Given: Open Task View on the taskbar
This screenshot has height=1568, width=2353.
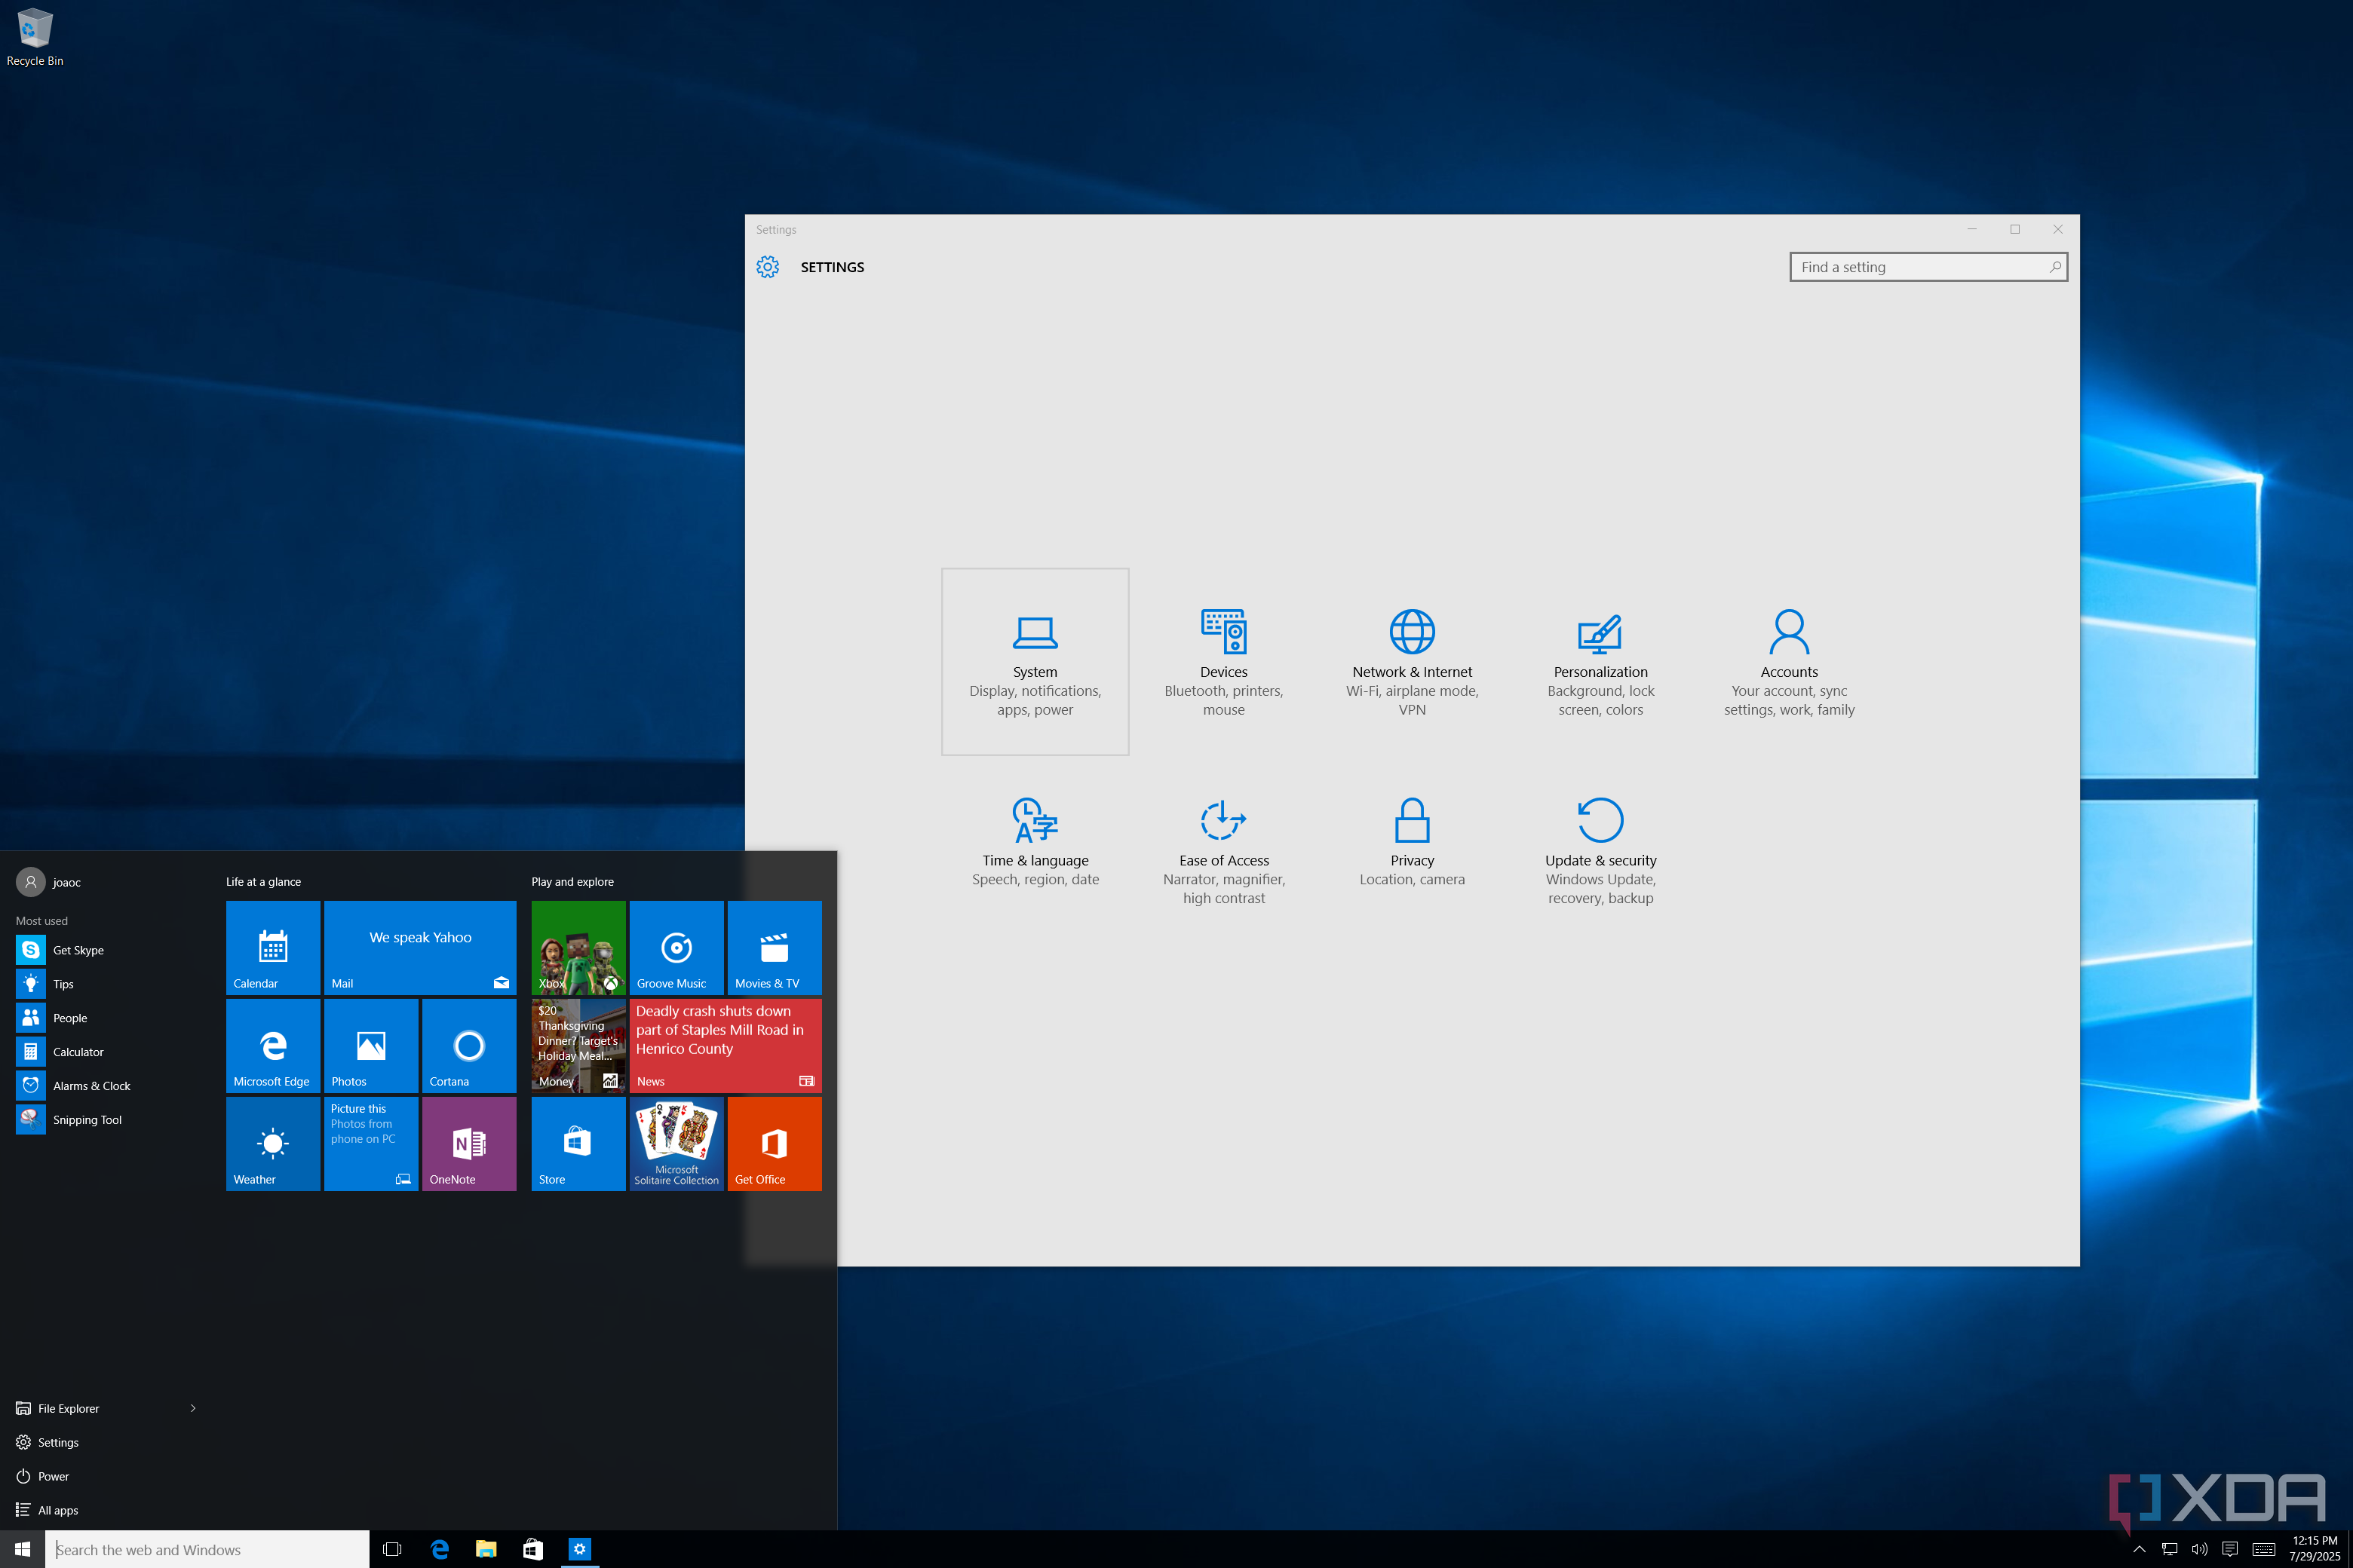Looking at the screenshot, I should 392,1549.
